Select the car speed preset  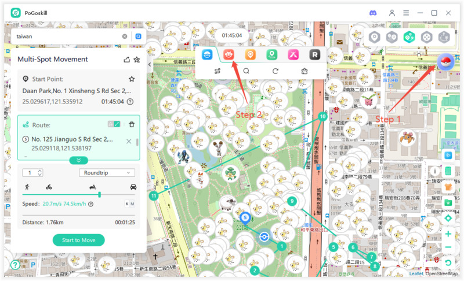133,187
